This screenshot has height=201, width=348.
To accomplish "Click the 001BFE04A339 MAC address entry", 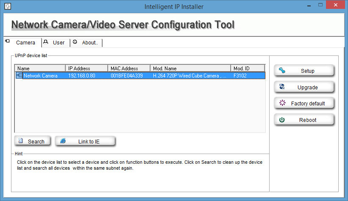I will [127, 76].
